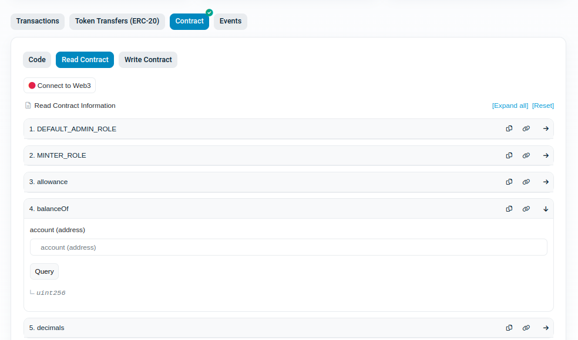The image size is (578, 340).
Task: Copy the DEFAULT_ADMIN_ROLE method name
Action: 509,129
